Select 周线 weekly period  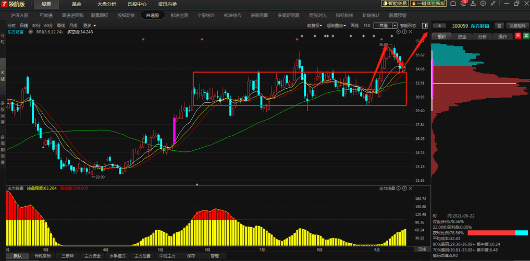pos(61,26)
